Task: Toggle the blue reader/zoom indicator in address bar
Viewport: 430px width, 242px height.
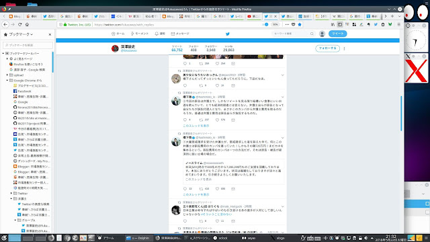Action: point(266,24)
